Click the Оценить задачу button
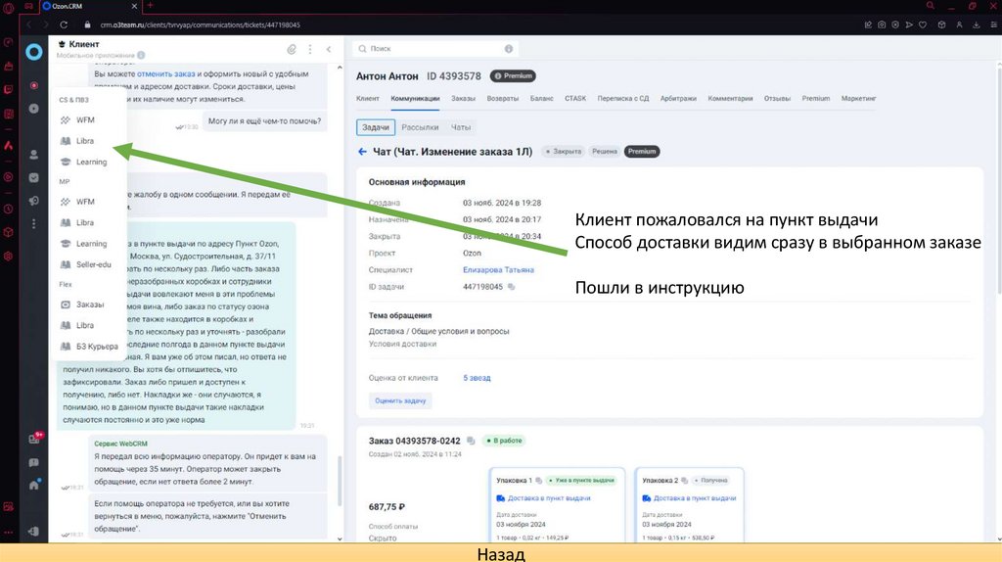1002x562 pixels. coord(400,400)
